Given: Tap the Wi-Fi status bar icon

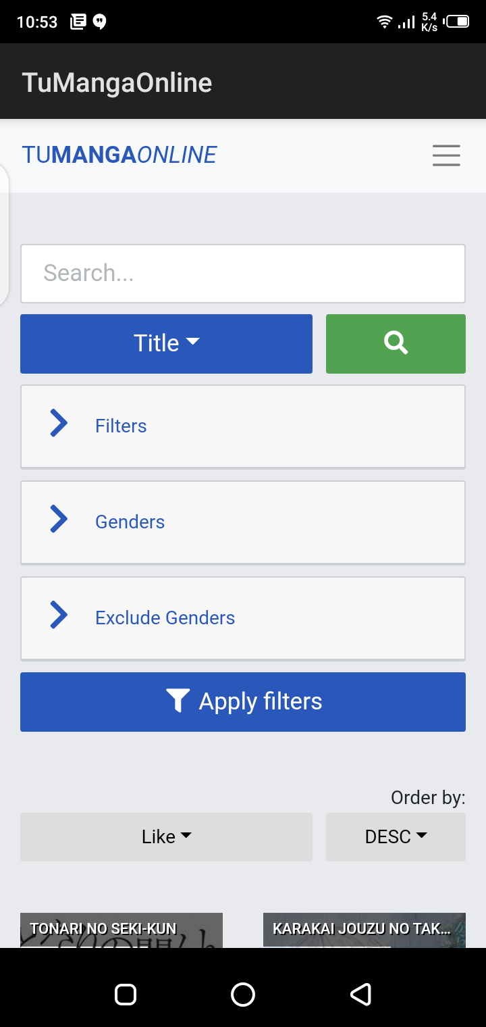Looking at the screenshot, I should (384, 22).
